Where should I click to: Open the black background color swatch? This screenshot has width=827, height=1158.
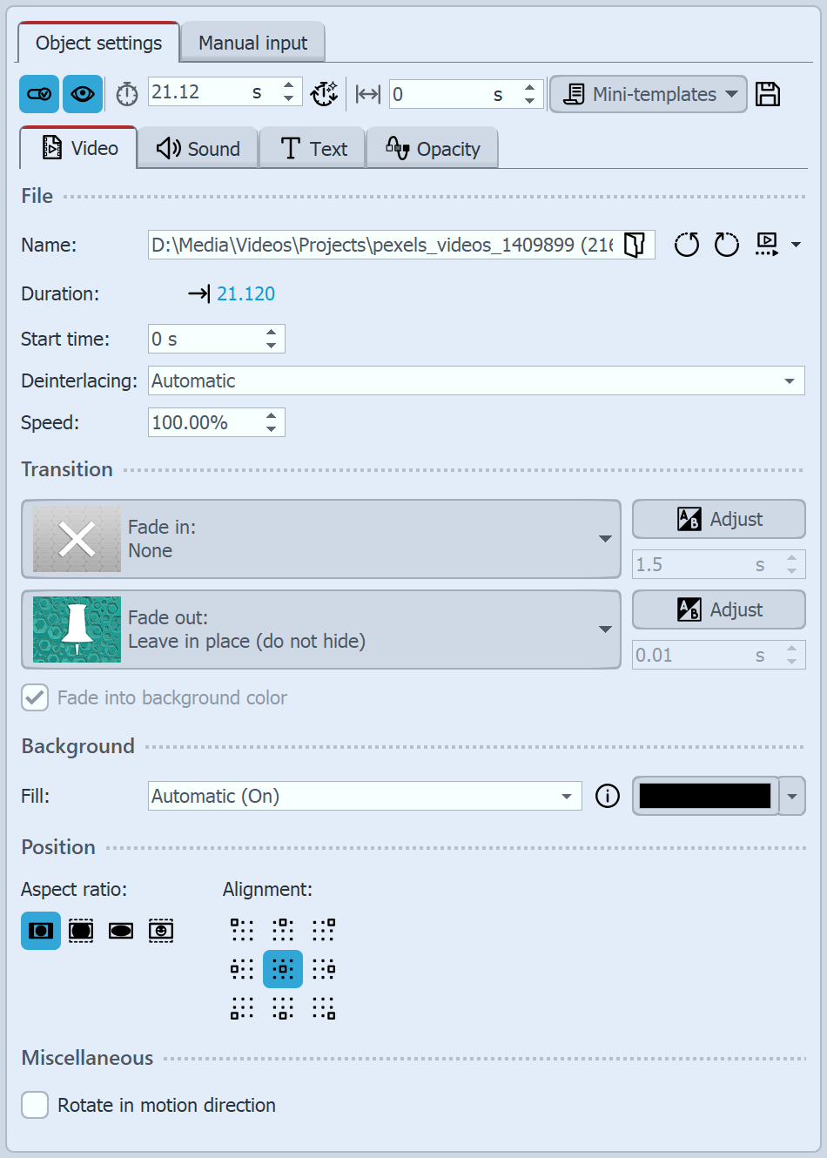pyautogui.click(x=705, y=796)
